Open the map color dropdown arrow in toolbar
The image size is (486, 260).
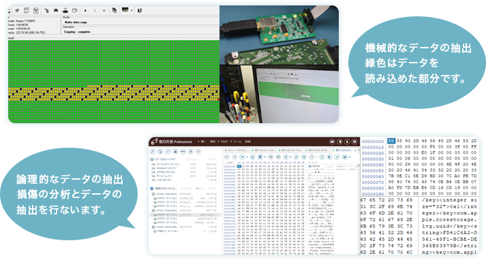(132, 10)
